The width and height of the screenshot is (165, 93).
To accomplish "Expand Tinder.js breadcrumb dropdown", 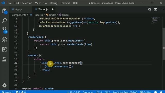I will (38, 15).
